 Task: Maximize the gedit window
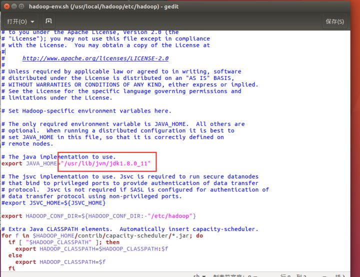21,6
